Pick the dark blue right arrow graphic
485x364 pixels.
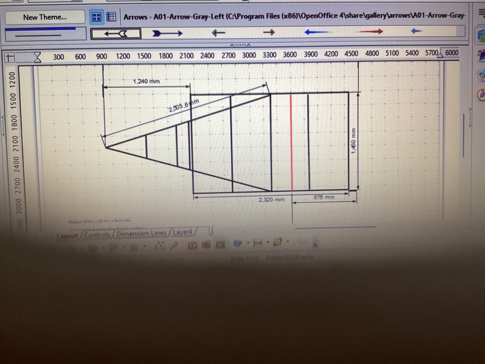(x=167, y=33)
